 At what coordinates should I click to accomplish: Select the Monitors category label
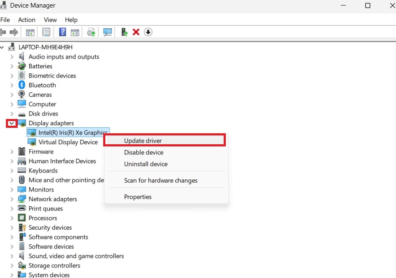pos(41,189)
